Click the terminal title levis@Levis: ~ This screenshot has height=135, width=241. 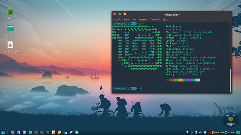pyautogui.click(x=171, y=15)
